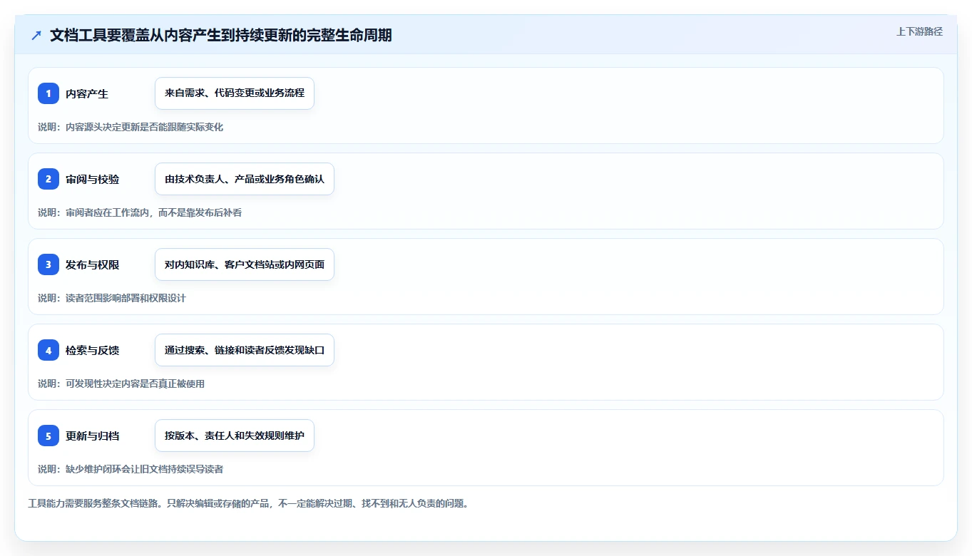Click the 对内知识库、客户文档站或内网页面 chip
This screenshot has width=972, height=556.
coord(245,264)
